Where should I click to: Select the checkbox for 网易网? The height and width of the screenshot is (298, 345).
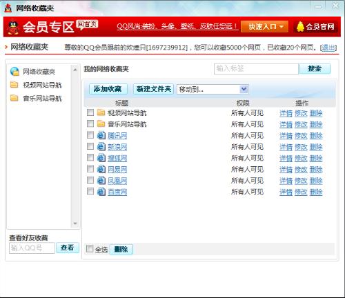[90, 169]
